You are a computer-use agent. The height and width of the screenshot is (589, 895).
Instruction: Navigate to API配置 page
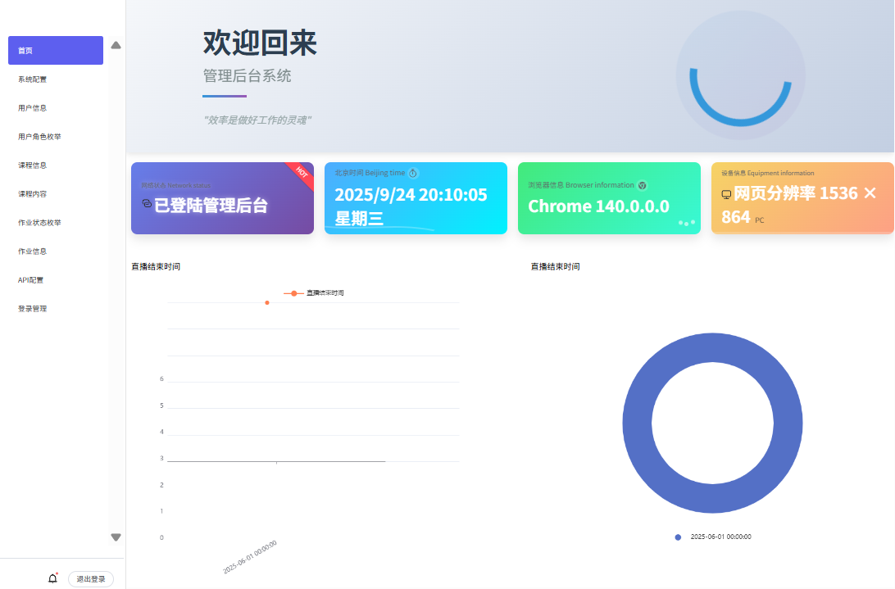[x=31, y=280]
